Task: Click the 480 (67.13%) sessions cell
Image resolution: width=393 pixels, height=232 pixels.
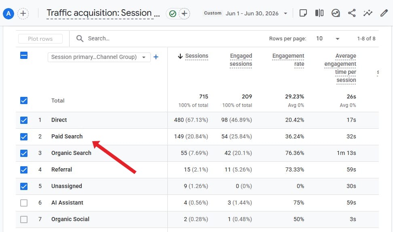Action: pyautogui.click(x=191, y=120)
